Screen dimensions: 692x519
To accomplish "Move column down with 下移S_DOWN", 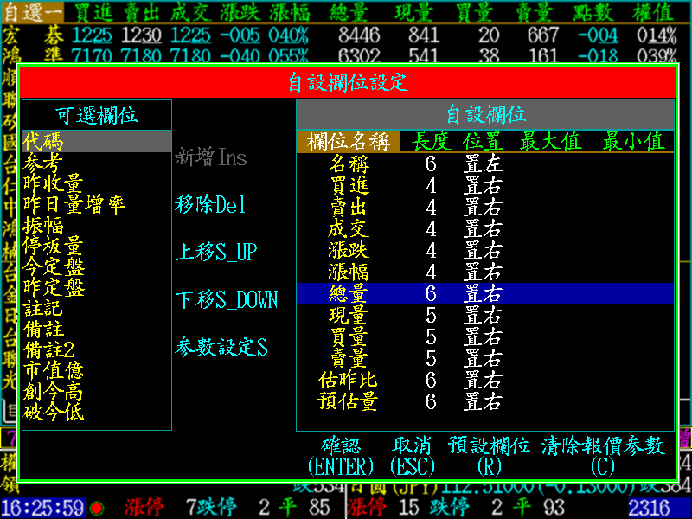I will (x=227, y=300).
